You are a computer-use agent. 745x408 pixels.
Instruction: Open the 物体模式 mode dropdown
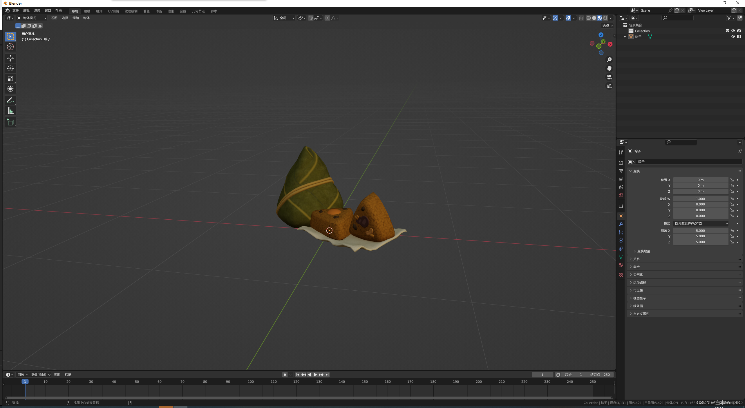tap(32, 18)
